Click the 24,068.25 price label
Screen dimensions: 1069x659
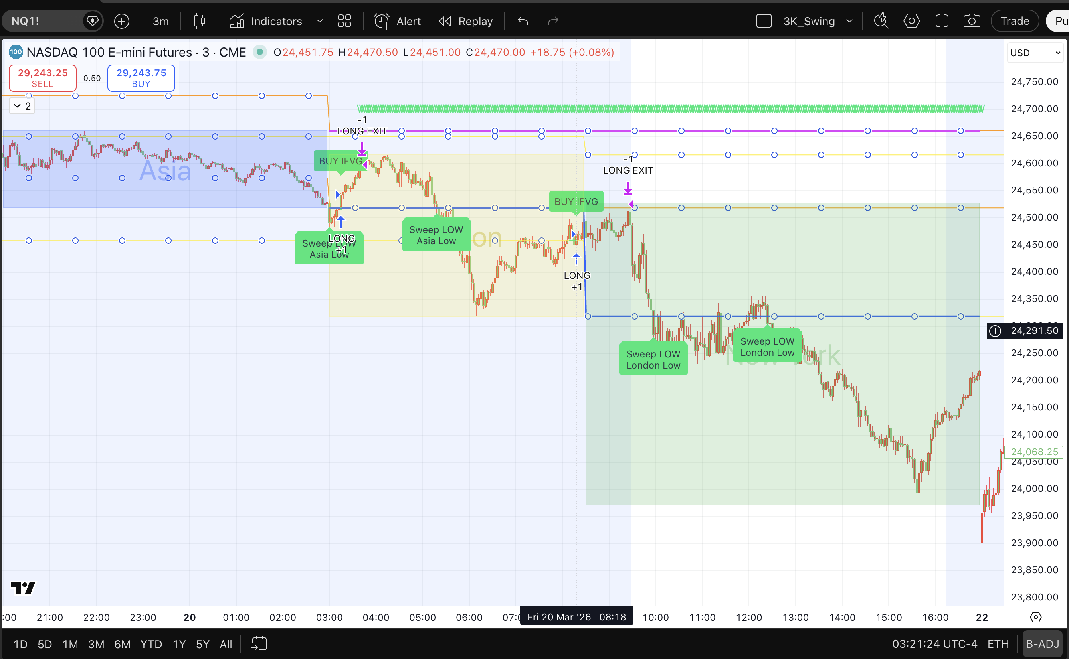click(1034, 452)
